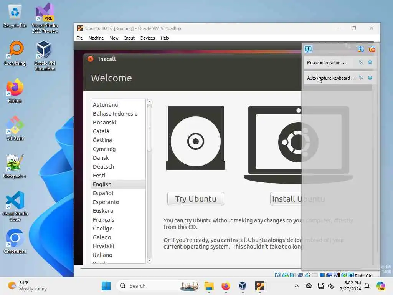Select Asturianu in the language list
This screenshot has width=393, height=295.
[118, 104]
